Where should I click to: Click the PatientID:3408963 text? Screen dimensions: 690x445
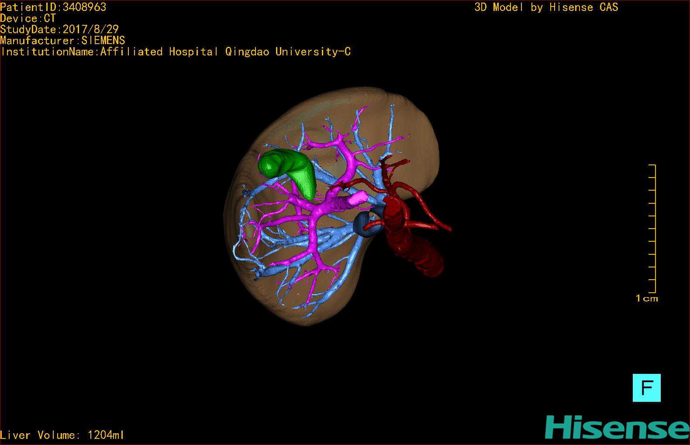click(x=53, y=7)
